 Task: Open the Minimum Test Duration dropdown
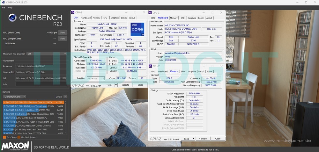[47, 54]
